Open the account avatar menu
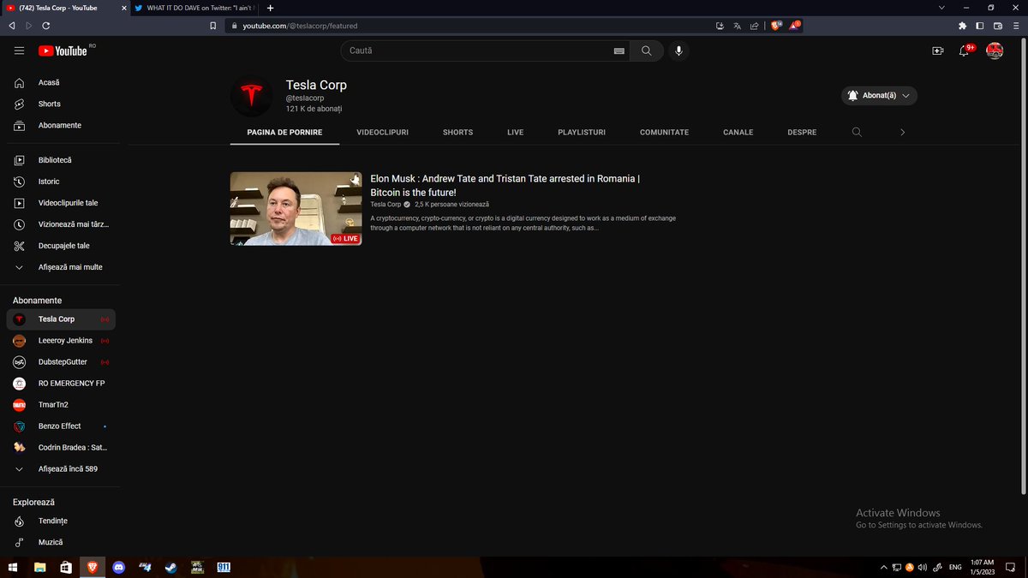This screenshot has height=578, width=1028. point(995,51)
